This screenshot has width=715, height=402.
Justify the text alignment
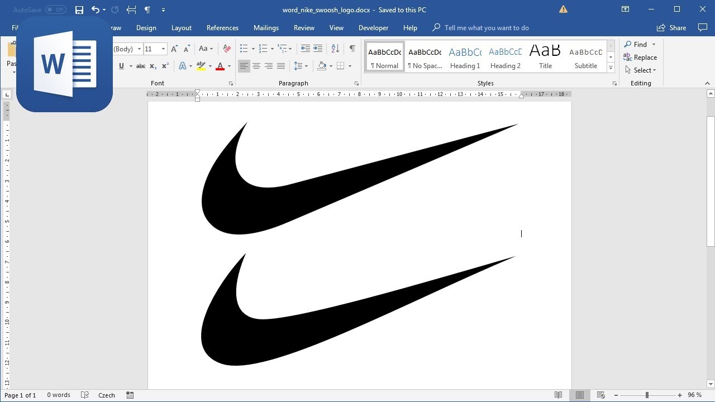click(281, 66)
